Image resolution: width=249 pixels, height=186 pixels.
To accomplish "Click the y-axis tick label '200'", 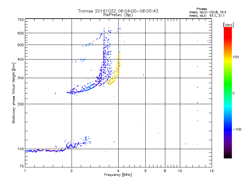I will coord(21,104).
